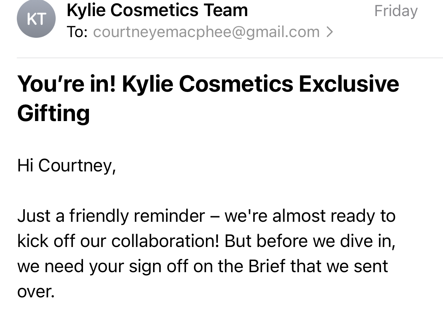Viewport: 443px width, 311px height.
Task: Tap "Kylie Cosmetics" in the subject line
Action: [207, 84]
